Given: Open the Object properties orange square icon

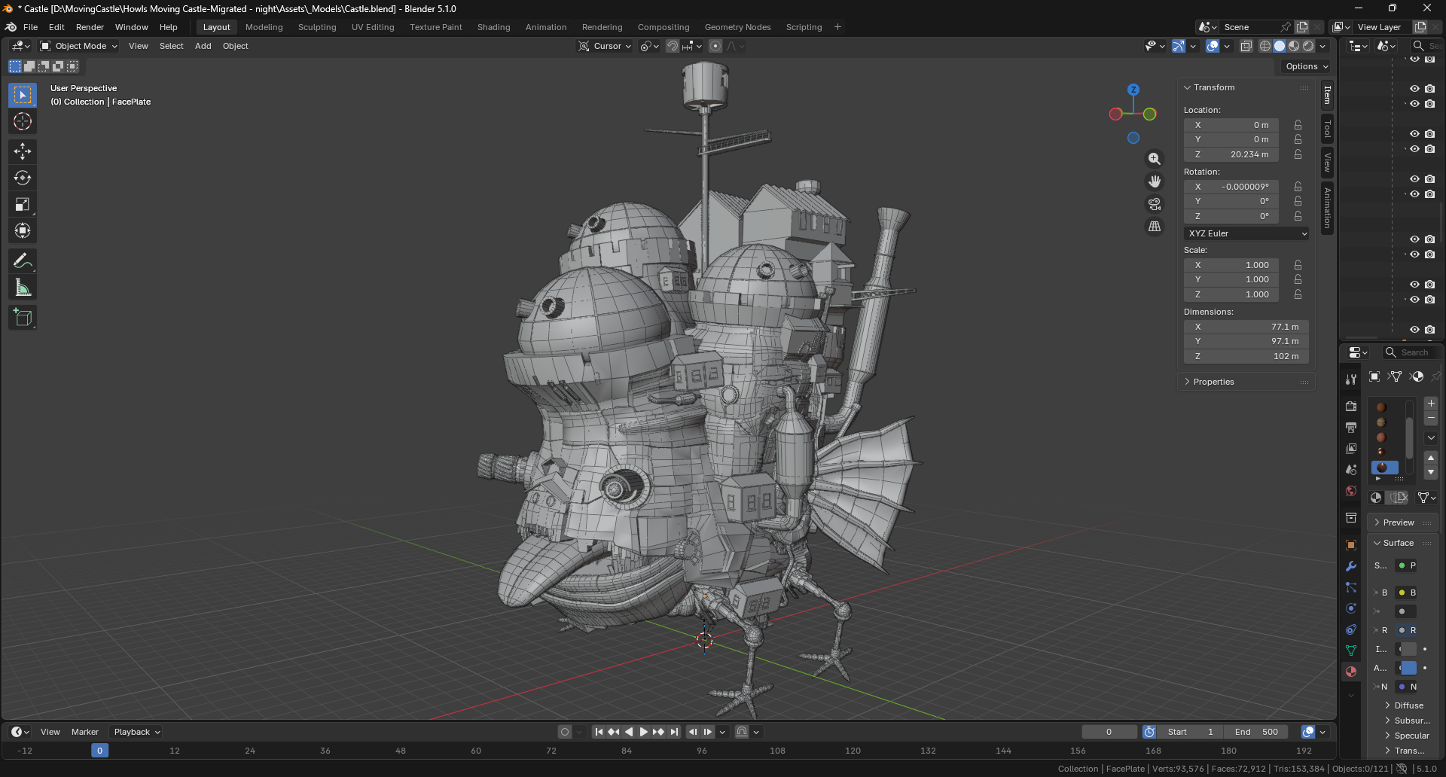Looking at the screenshot, I should [1351, 545].
